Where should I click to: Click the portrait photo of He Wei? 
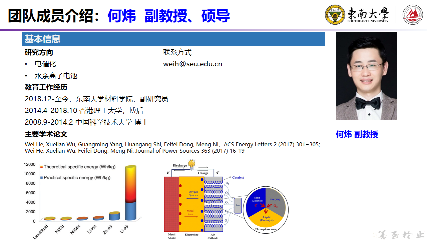pos(367,76)
